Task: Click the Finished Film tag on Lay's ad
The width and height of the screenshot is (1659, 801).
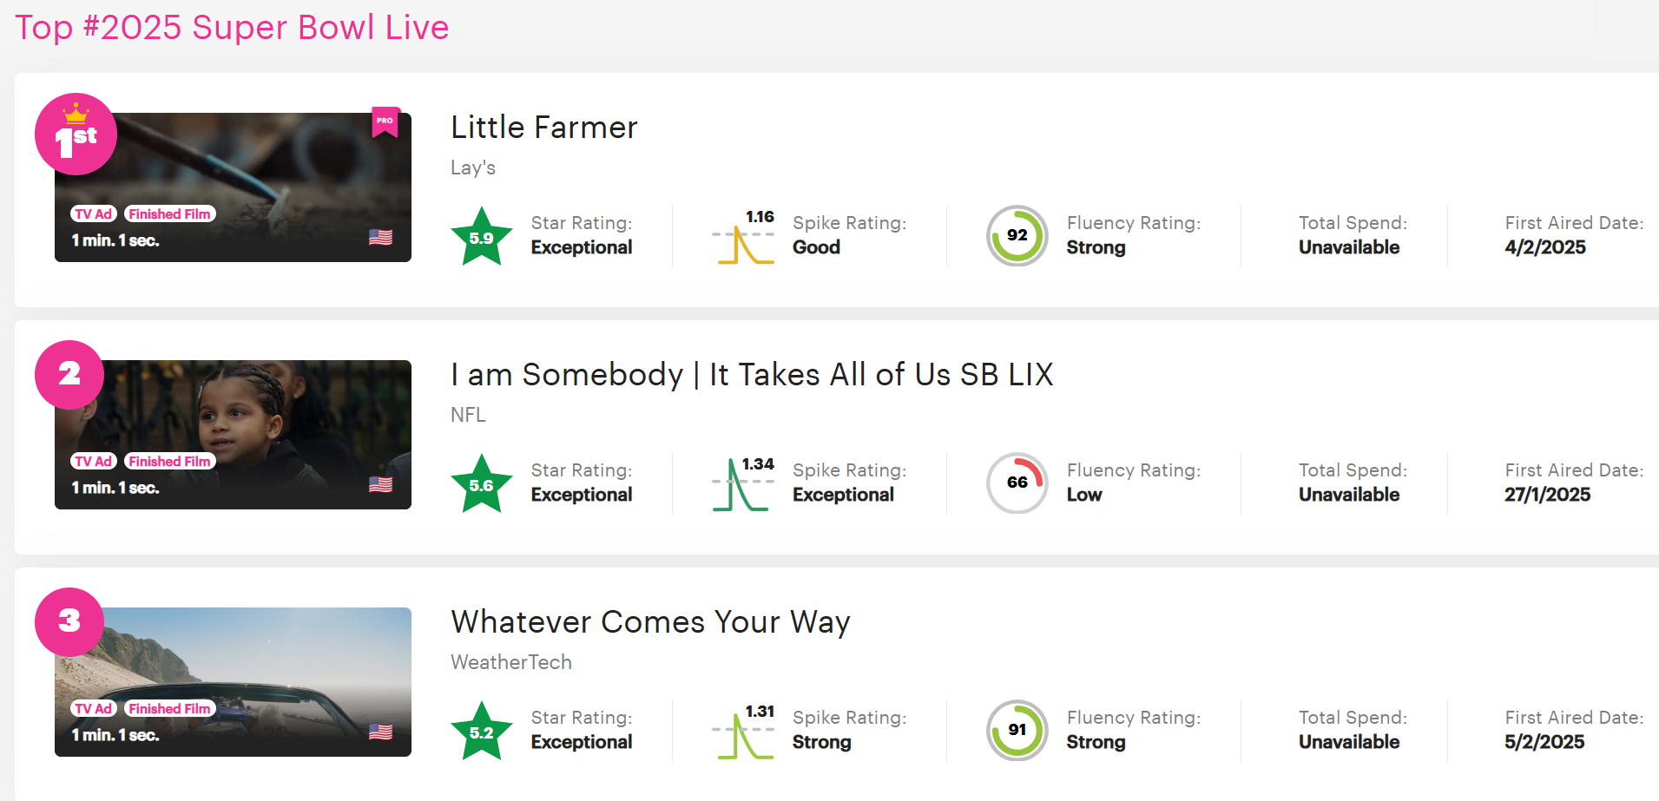Action: (x=170, y=214)
